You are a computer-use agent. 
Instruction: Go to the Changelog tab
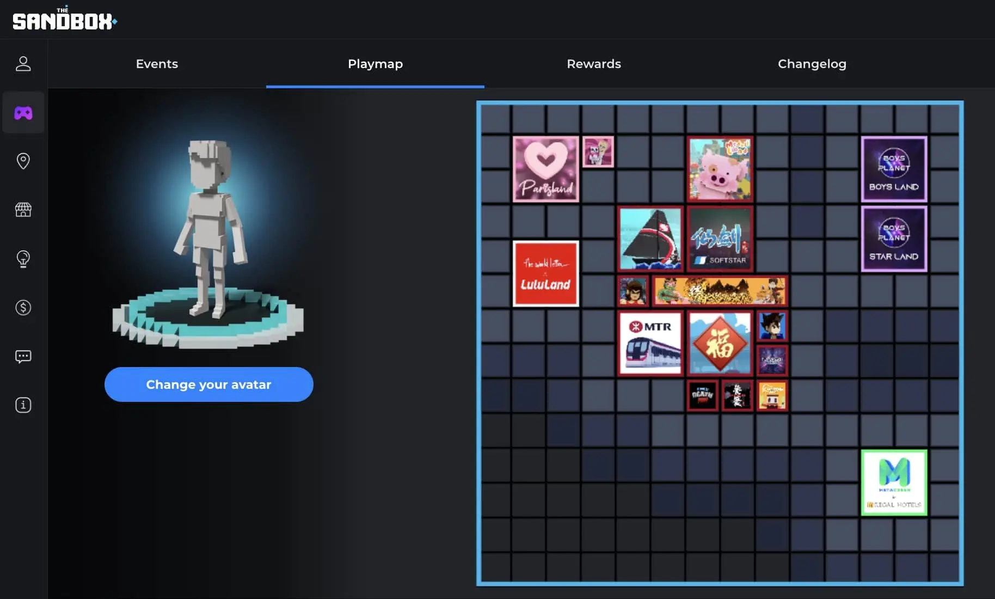pyautogui.click(x=812, y=64)
